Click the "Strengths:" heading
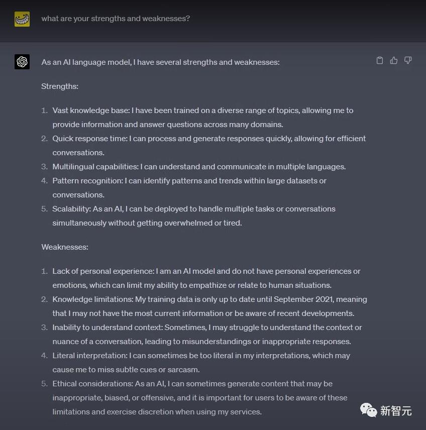Viewport: 426px width, 430px height. coord(60,86)
